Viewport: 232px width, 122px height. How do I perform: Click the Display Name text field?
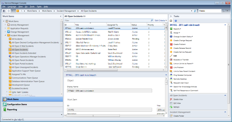pyautogui.click(x=110, y=91)
